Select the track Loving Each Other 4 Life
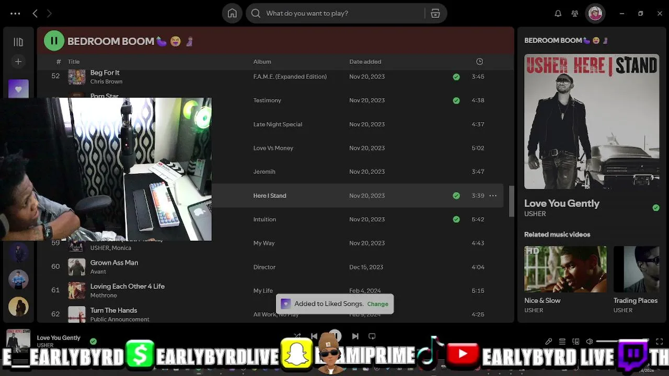 tap(128, 286)
